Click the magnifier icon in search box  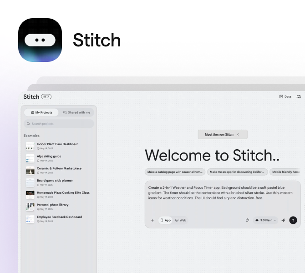[x=28, y=124]
